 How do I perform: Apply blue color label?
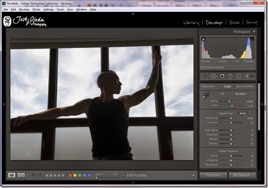click(84, 175)
